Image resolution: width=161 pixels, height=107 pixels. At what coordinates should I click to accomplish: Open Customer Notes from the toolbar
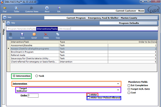pyautogui.click(x=32, y=9)
